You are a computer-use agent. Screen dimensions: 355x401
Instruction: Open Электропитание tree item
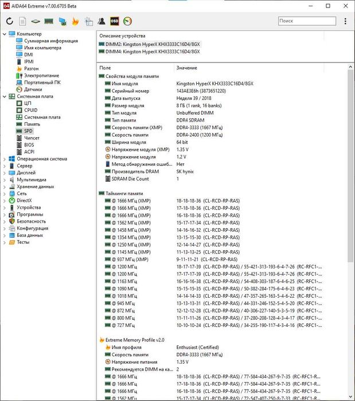click(41, 76)
